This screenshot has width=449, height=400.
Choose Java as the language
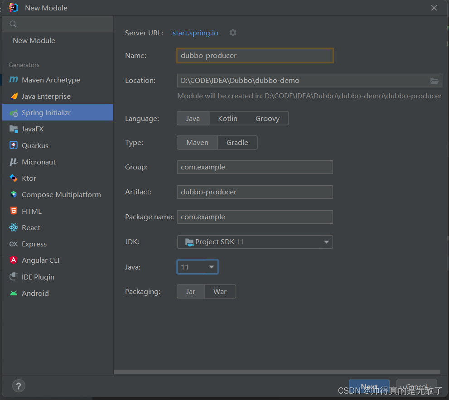pos(193,119)
